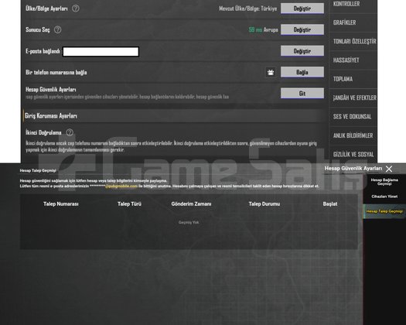The image size is (406, 325).
Task: Change country region with Değiştir button
Action: tap(302, 9)
